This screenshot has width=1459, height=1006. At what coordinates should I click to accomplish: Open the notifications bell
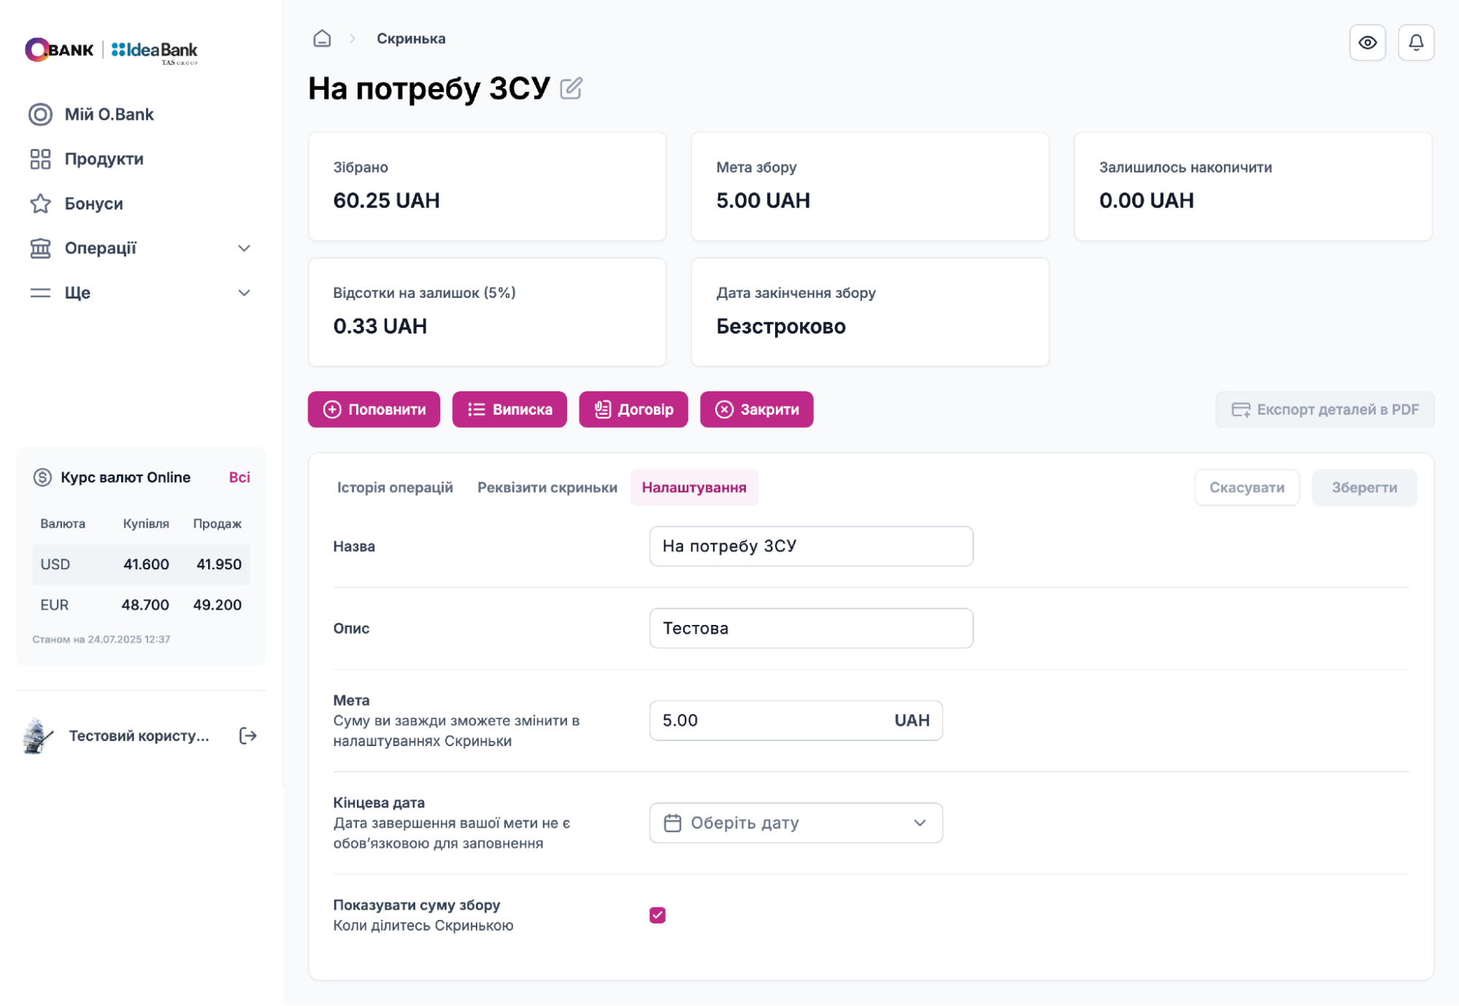[1415, 42]
